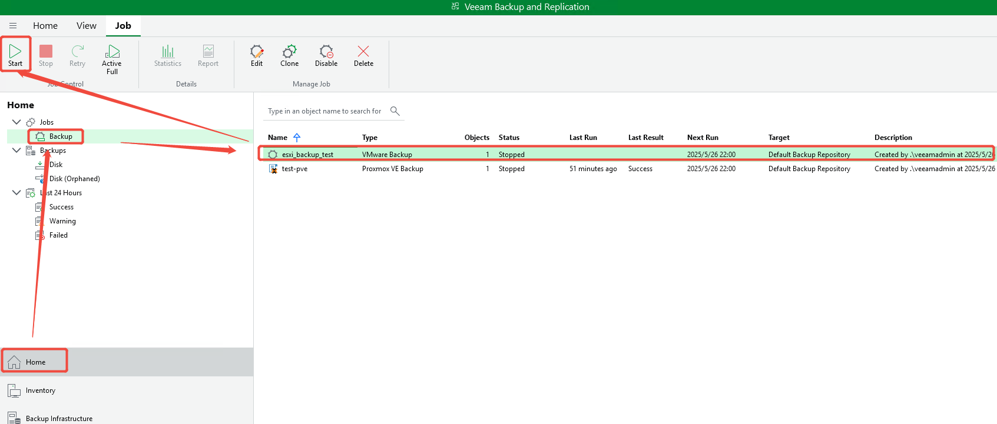Viewport: 997px width, 424px height.
Task: Click the Proxmox VE Backup type cell
Action: tap(392, 169)
